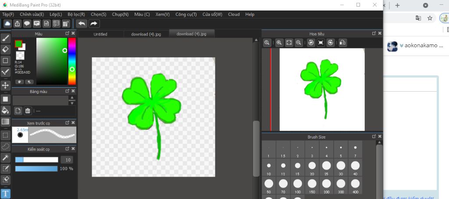
Task: Choose brush size 1.5 preset
Action: coord(283,150)
